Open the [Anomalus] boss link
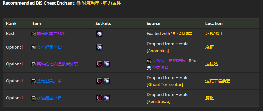 [x=158, y=51]
